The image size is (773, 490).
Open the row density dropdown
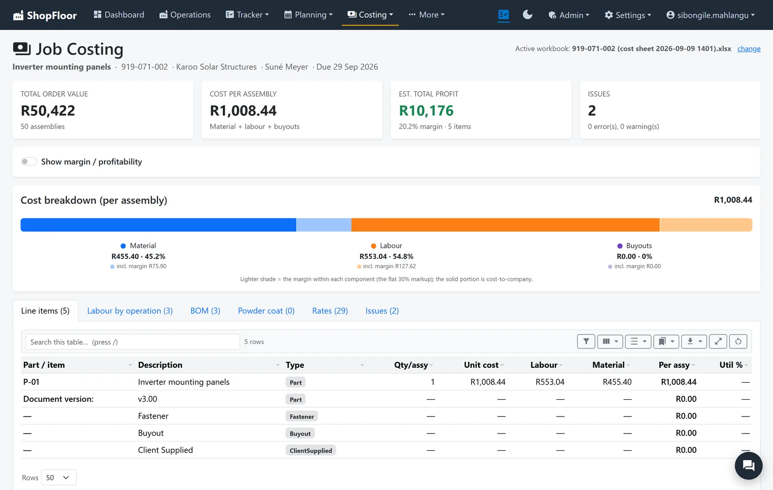pyautogui.click(x=638, y=342)
